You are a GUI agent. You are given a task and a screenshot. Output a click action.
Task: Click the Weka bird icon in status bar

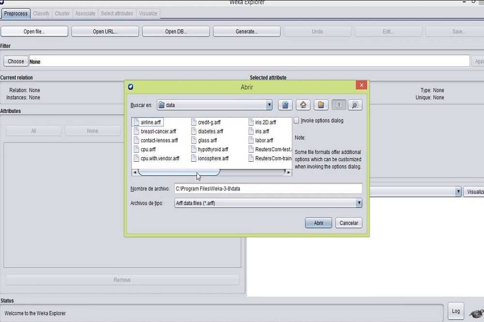[477, 313]
